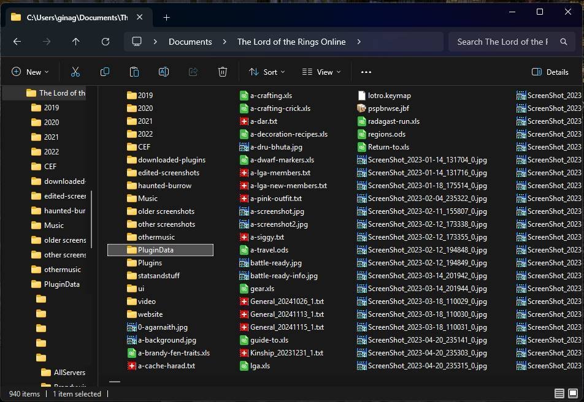Open the See more ellipsis menu
Screen dimensions: 584x402
coord(366,72)
